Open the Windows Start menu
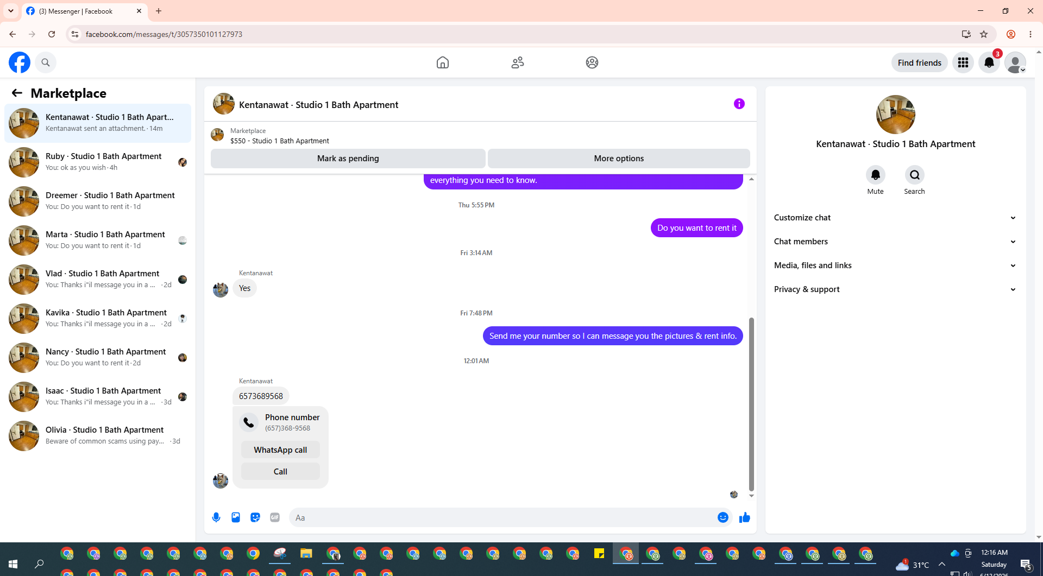This screenshot has width=1043, height=576. (13, 565)
